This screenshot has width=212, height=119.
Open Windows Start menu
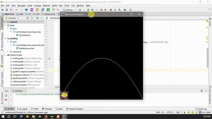coord(3,116)
